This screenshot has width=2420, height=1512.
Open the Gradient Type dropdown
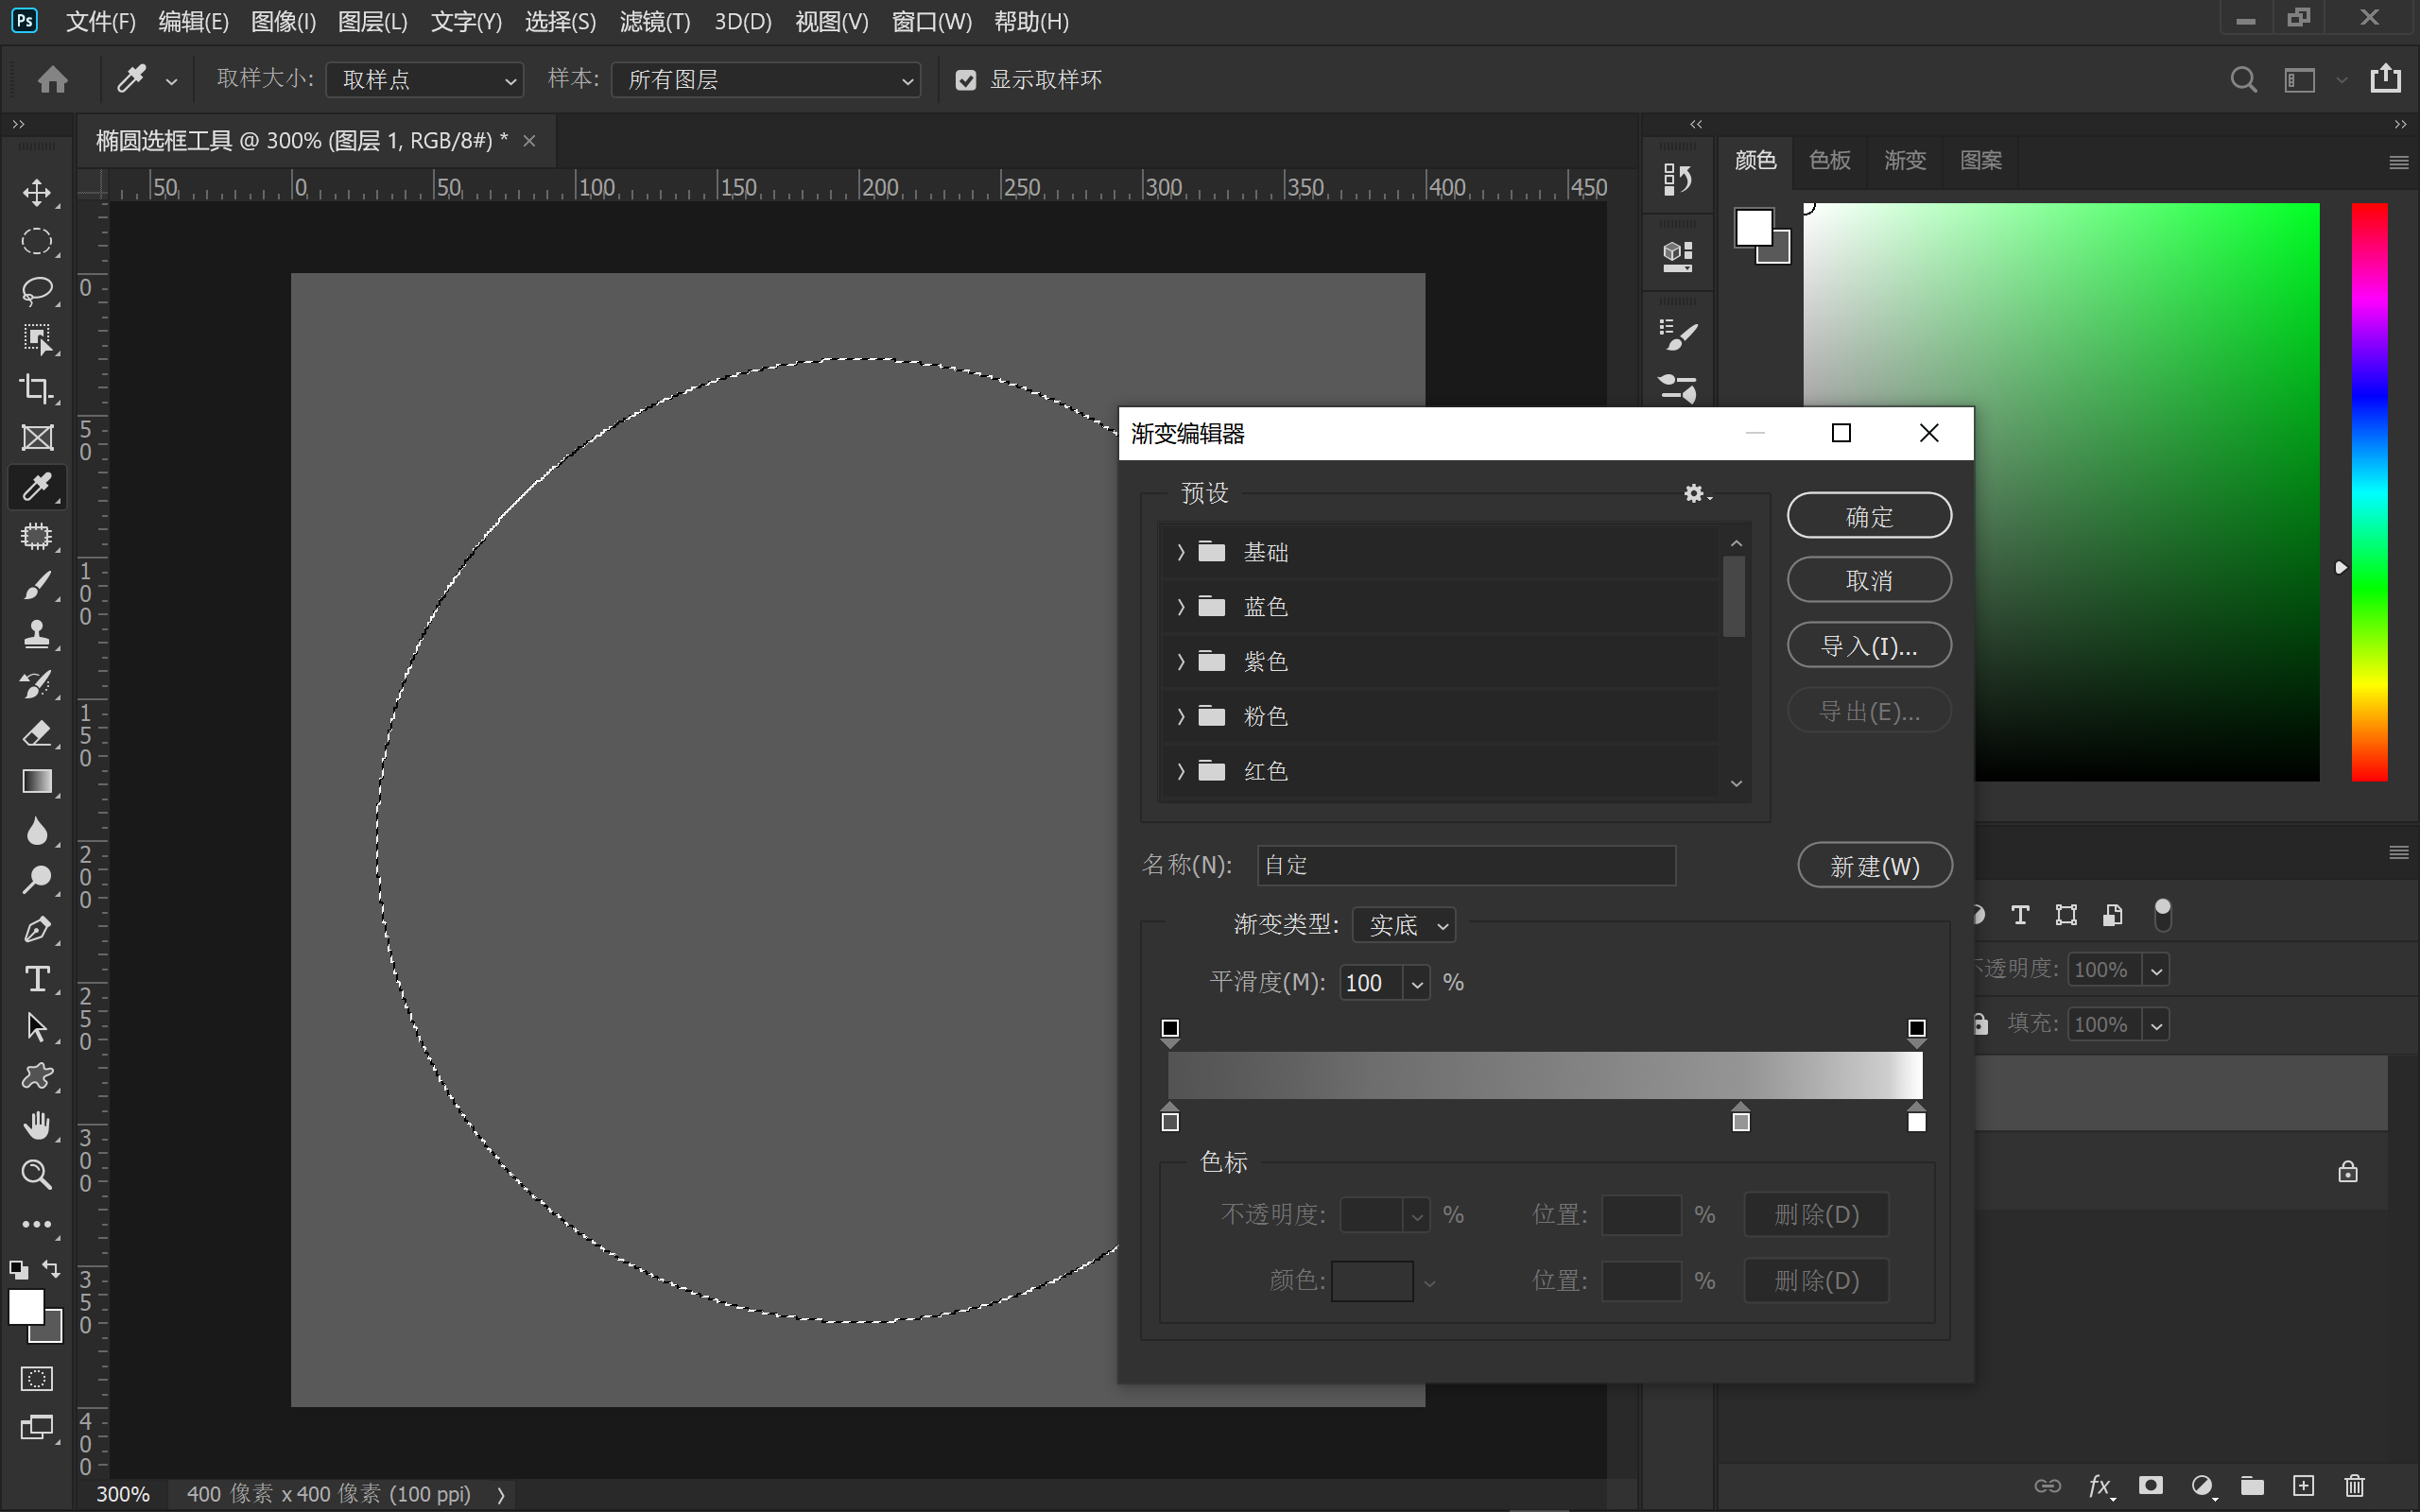[x=1404, y=925]
